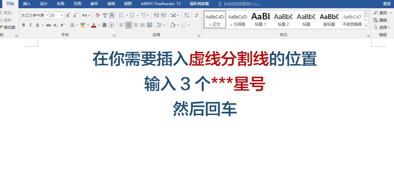Open the font size dropdown
This screenshot has width=394, height=191.
coord(62,15)
